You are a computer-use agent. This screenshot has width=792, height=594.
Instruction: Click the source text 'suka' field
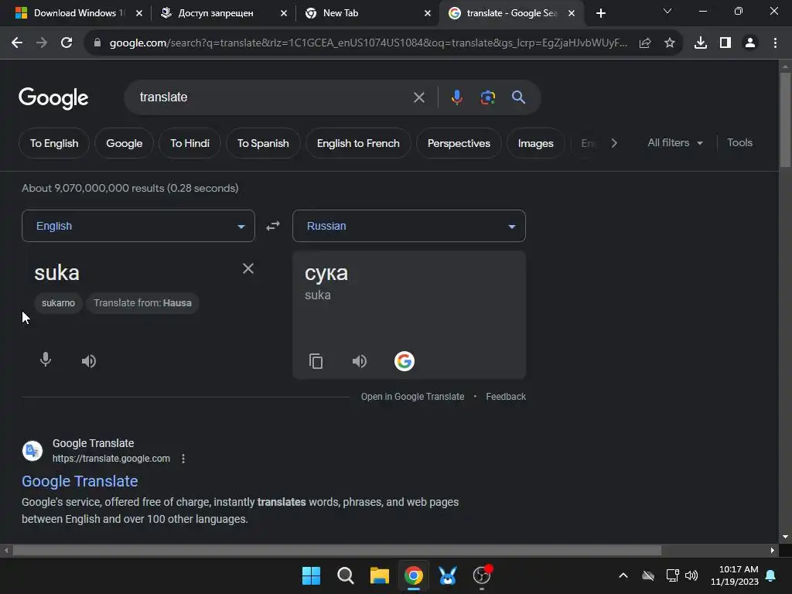tap(136, 273)
